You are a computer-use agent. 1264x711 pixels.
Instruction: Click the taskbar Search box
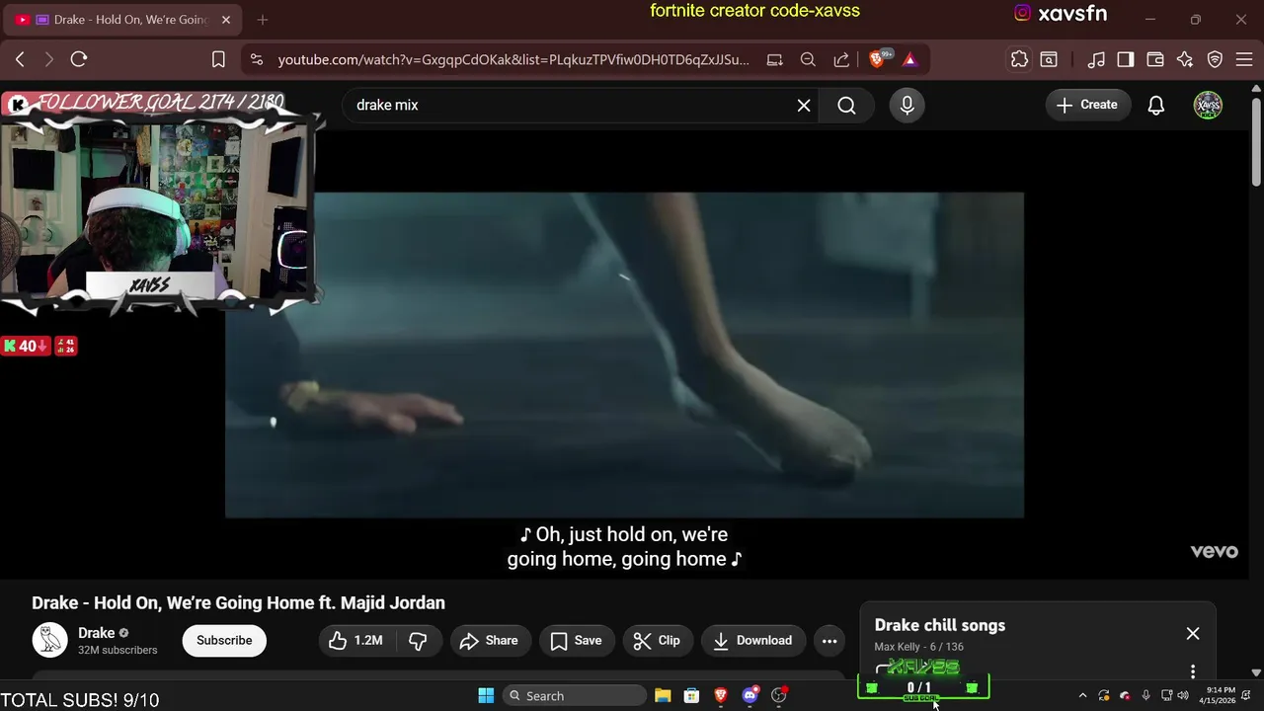tap(575, 696)
